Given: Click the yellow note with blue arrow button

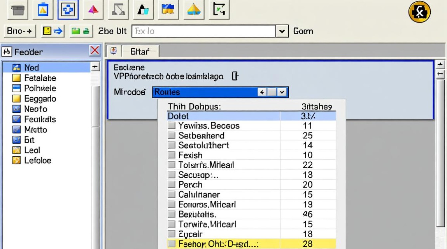Looking at the screenshot, I should (x=53, y=31).
